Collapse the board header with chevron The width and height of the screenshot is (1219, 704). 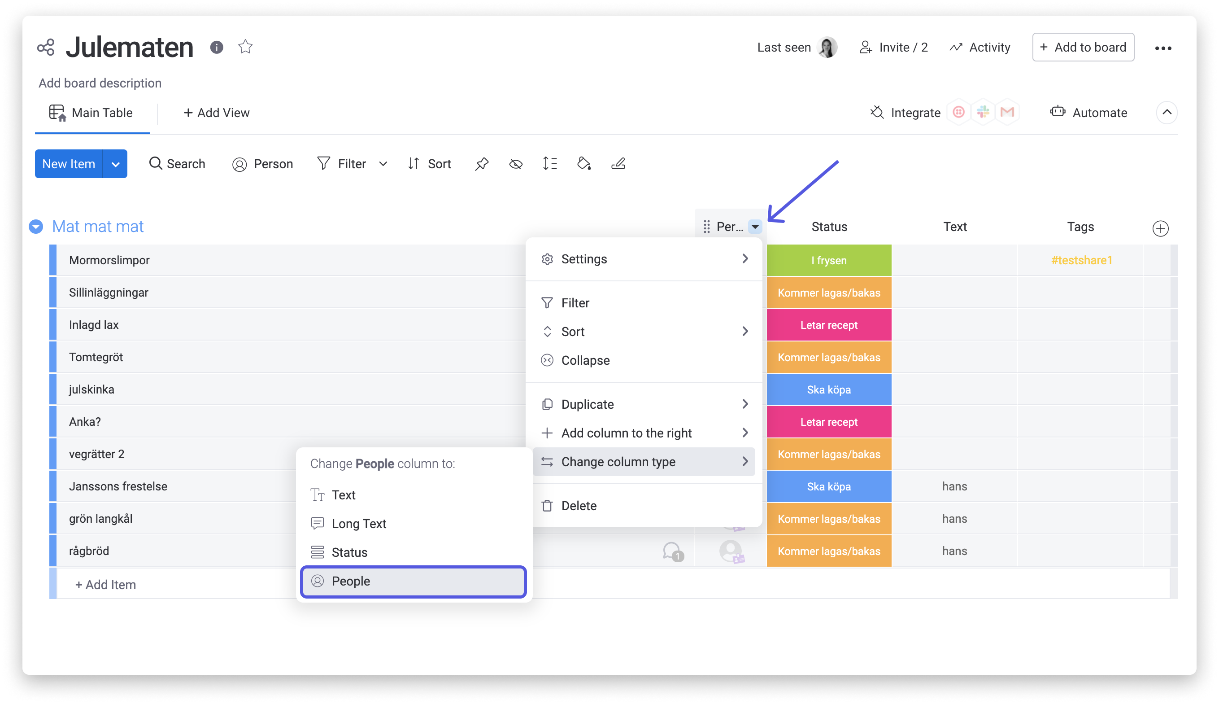pyautogui.click(x=1167, y=112)
